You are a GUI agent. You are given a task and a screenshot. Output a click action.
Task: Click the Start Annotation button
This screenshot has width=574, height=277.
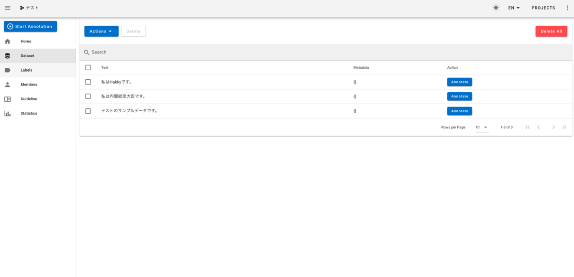tap(31, 27)
